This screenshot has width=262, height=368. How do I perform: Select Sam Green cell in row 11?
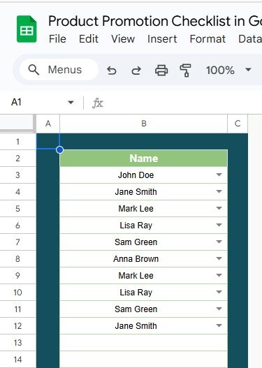tap(144, 309)
